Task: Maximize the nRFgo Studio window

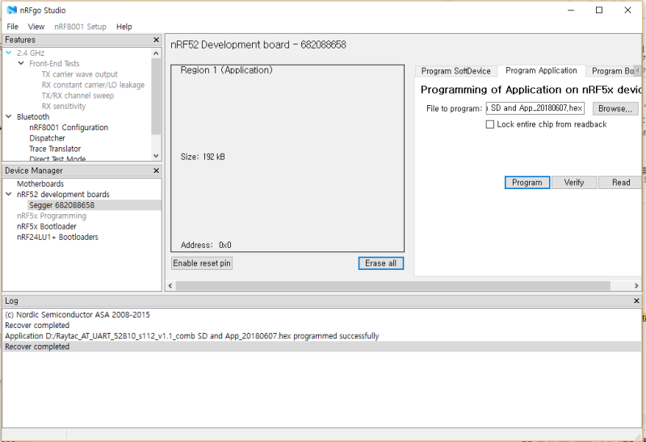Action: pos(599,11)
